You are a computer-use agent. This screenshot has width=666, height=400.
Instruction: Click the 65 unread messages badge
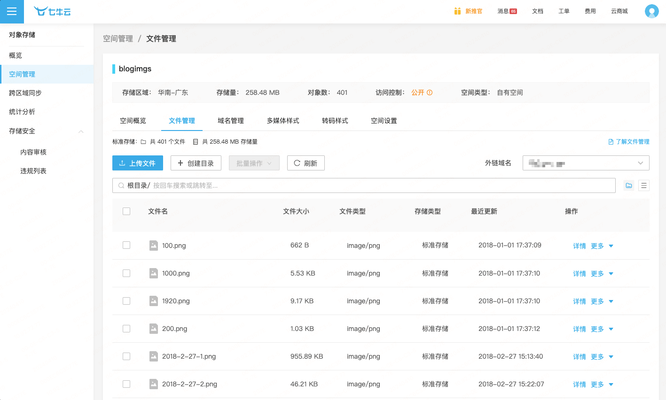(x=513, y=11)
